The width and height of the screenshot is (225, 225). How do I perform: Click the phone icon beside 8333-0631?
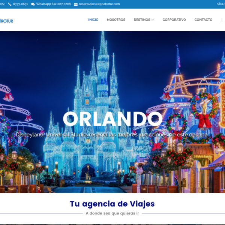click(x=10, y=4)
